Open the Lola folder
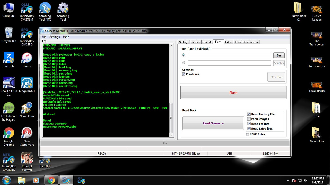The width and height of the screenshot is (330, 185). [317, 110]
